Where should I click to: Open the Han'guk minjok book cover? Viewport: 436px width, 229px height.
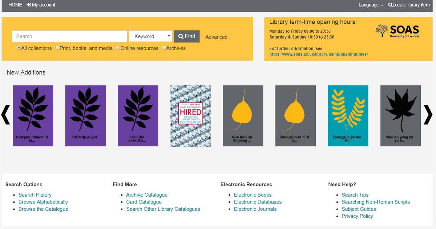click(x=33, y=116)
